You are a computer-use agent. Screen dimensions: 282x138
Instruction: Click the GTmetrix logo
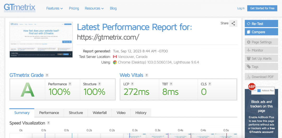pyautogui.click(x=20, y=8)
